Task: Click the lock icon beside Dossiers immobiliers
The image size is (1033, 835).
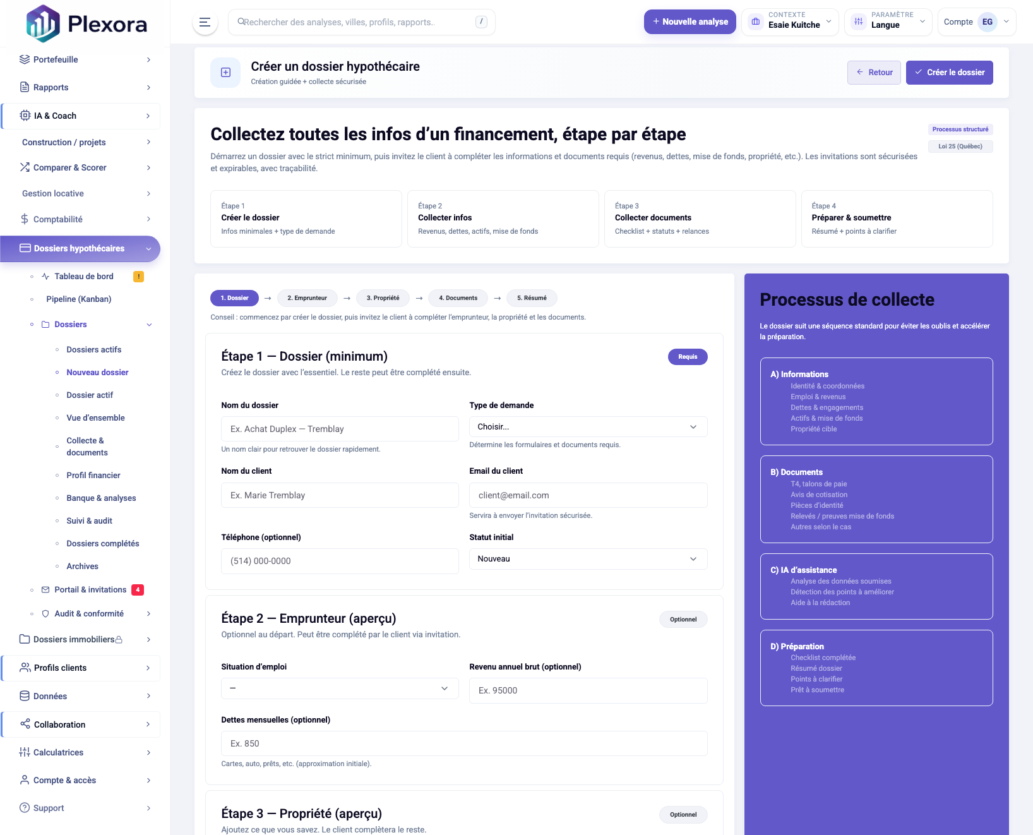Action: [119, 640]
